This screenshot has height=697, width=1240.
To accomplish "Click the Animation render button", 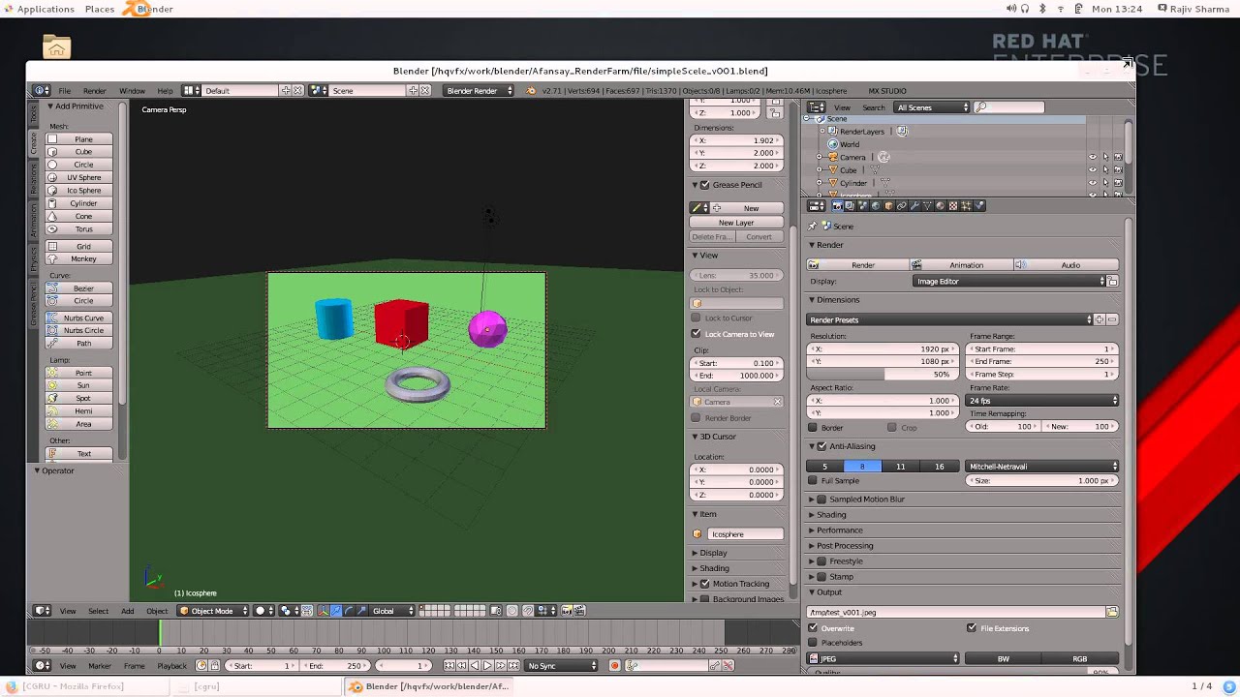I will click(963, 264).
